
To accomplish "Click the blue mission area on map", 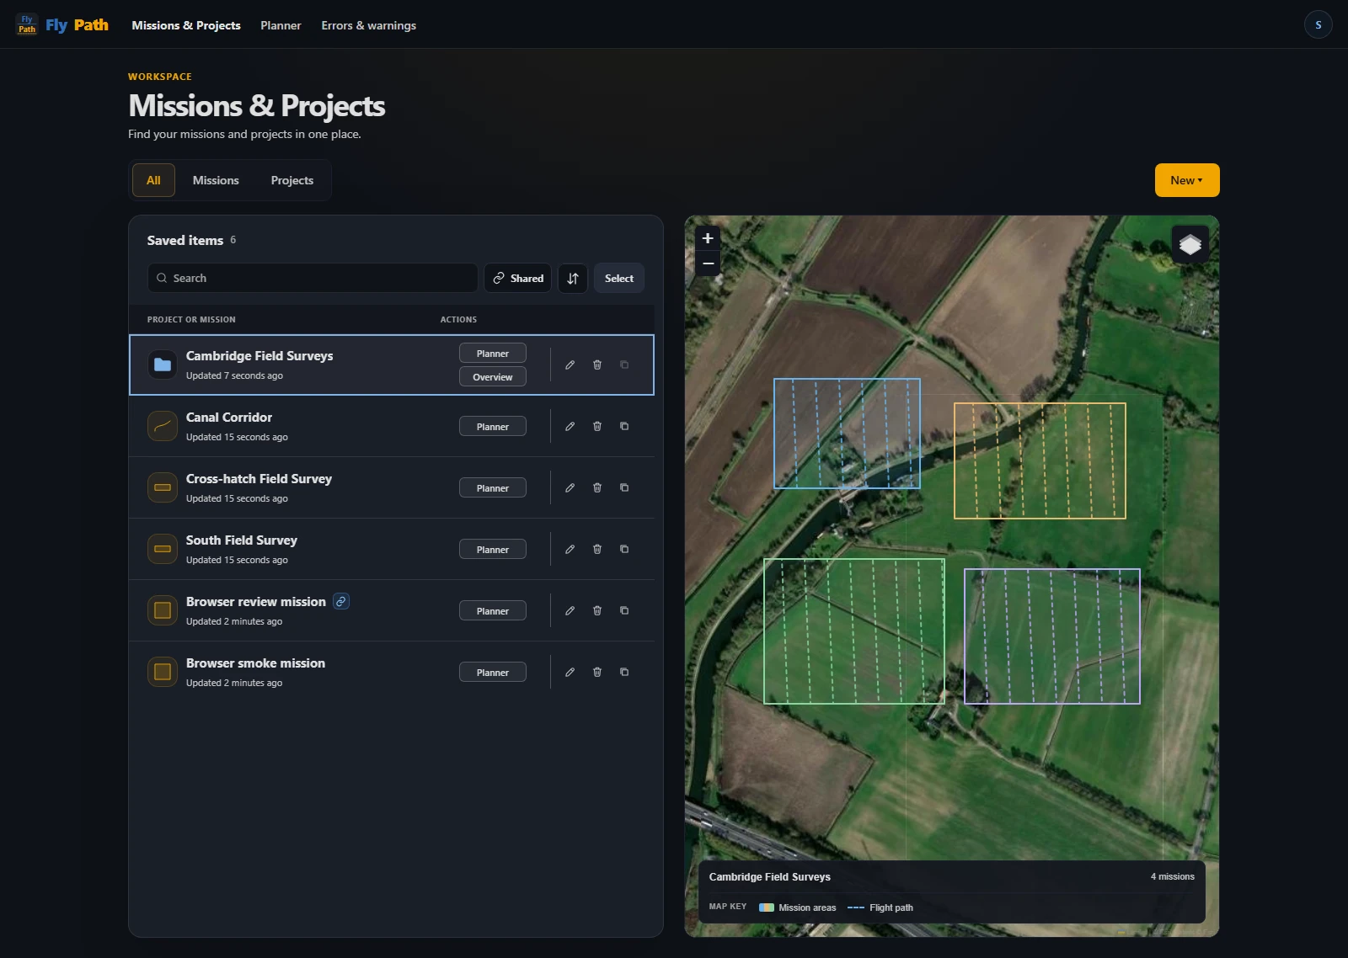I will pyautogui.click(x=847, y=434).
